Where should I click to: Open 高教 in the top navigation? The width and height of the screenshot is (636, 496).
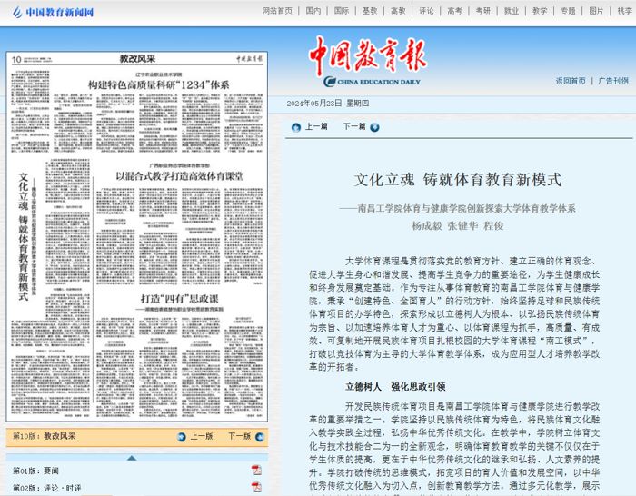[398, 11]
